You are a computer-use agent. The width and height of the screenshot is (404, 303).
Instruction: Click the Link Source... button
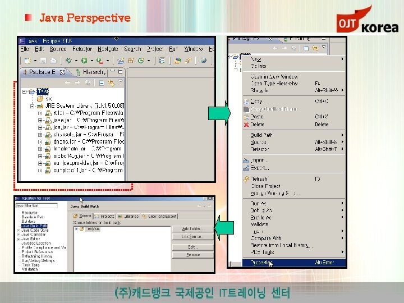pos(192,237)
